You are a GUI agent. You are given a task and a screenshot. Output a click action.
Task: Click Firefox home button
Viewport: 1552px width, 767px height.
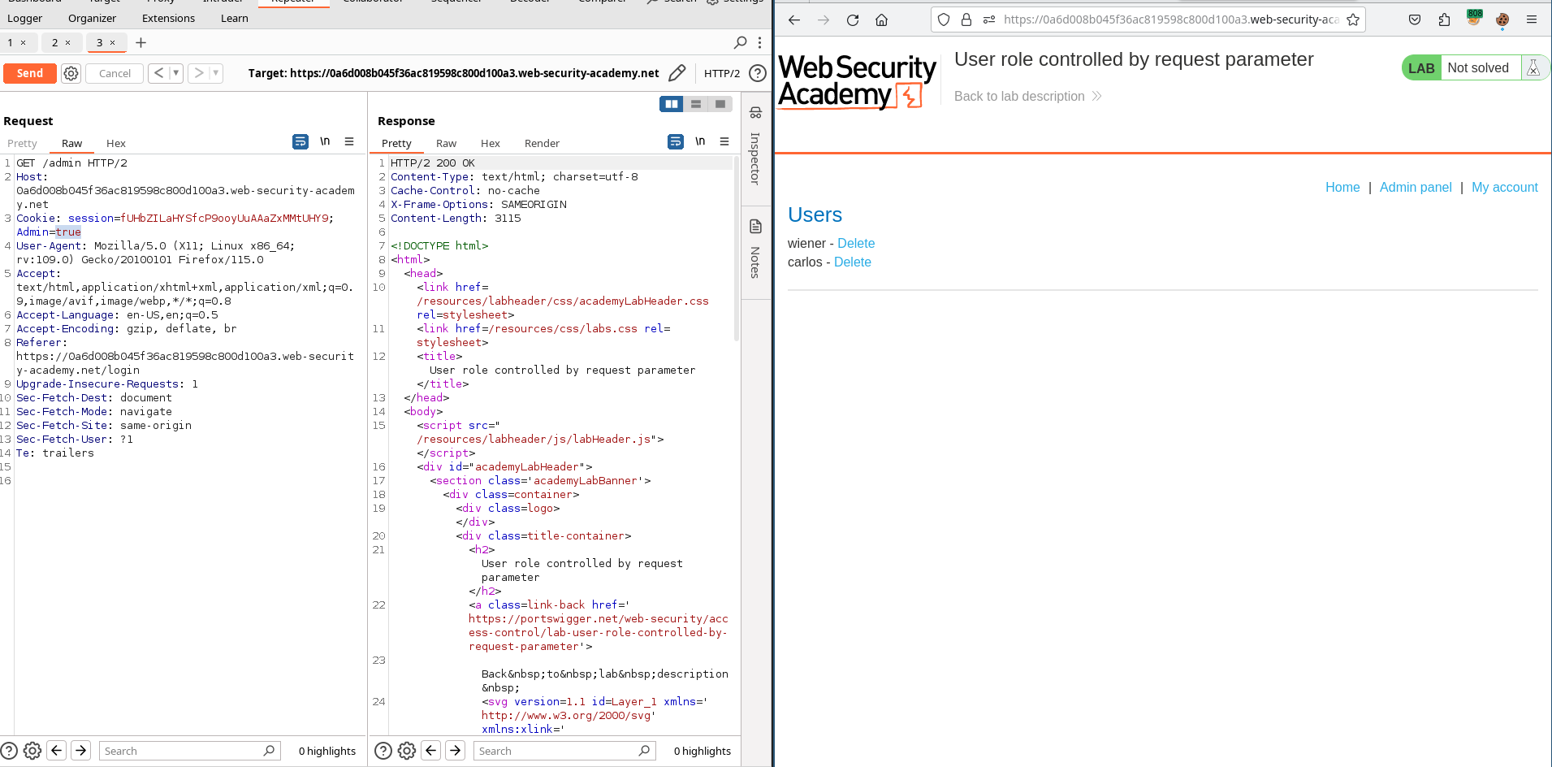click(x=882, y=19)
